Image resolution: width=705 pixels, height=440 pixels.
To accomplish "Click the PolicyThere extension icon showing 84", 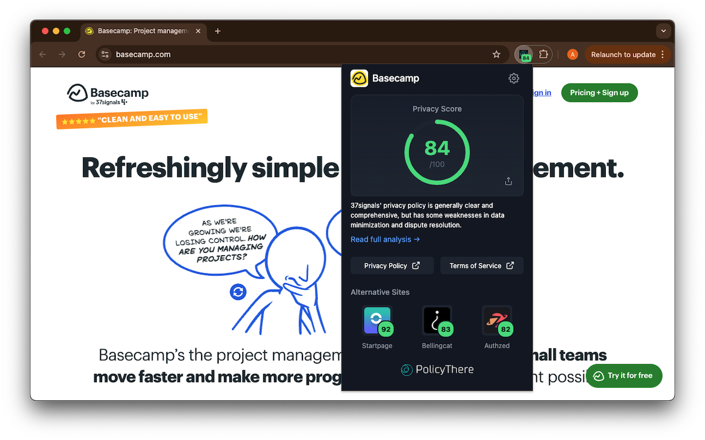I will point(525,54).
